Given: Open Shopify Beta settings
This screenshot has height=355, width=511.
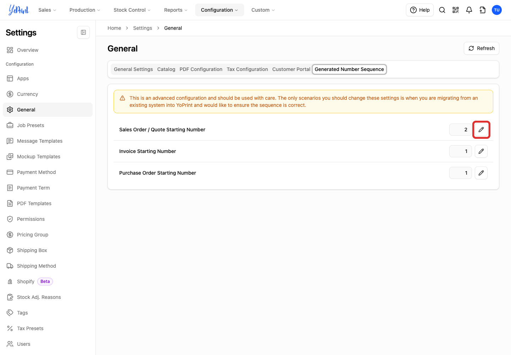Looking at the screenshot, I should (48, 282).
